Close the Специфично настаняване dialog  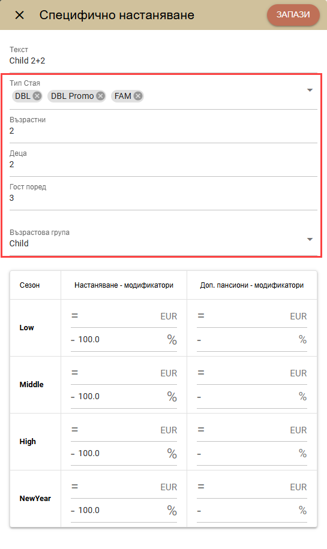20,15
